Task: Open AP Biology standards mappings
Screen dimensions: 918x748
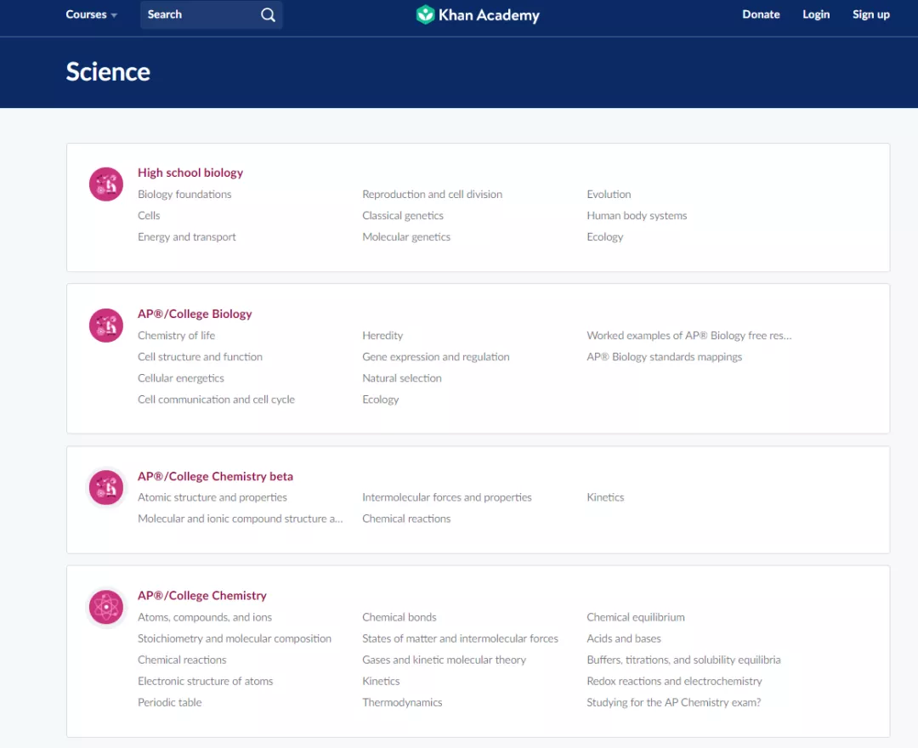Action: coord(664,357)
